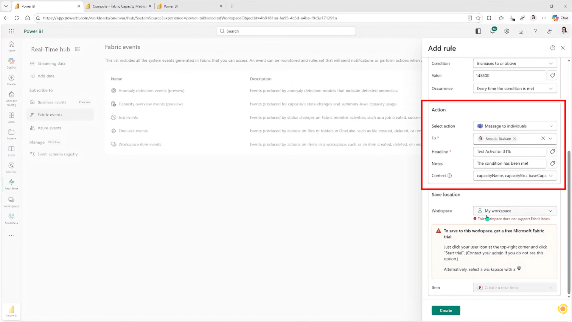The width and height of the screenshot is (572, 322).
Task: Open Copilot from the left sidebar
Action: tap(11, 63)
